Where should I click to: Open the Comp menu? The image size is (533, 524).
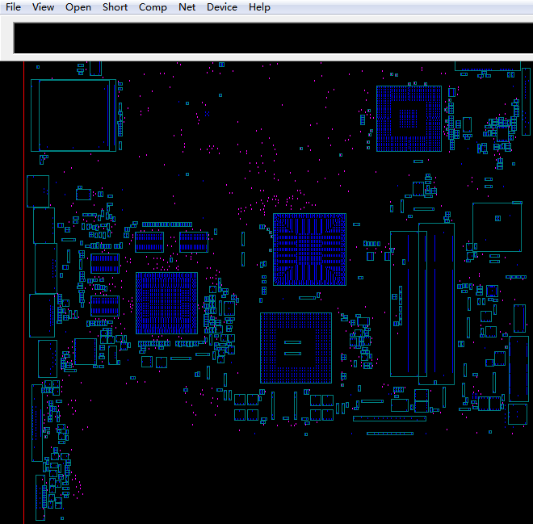[x=153, y=6]
